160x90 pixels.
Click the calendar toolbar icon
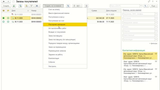point(20,6)
